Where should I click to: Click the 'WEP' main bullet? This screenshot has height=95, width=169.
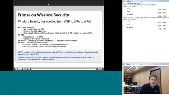coord(22,35)
